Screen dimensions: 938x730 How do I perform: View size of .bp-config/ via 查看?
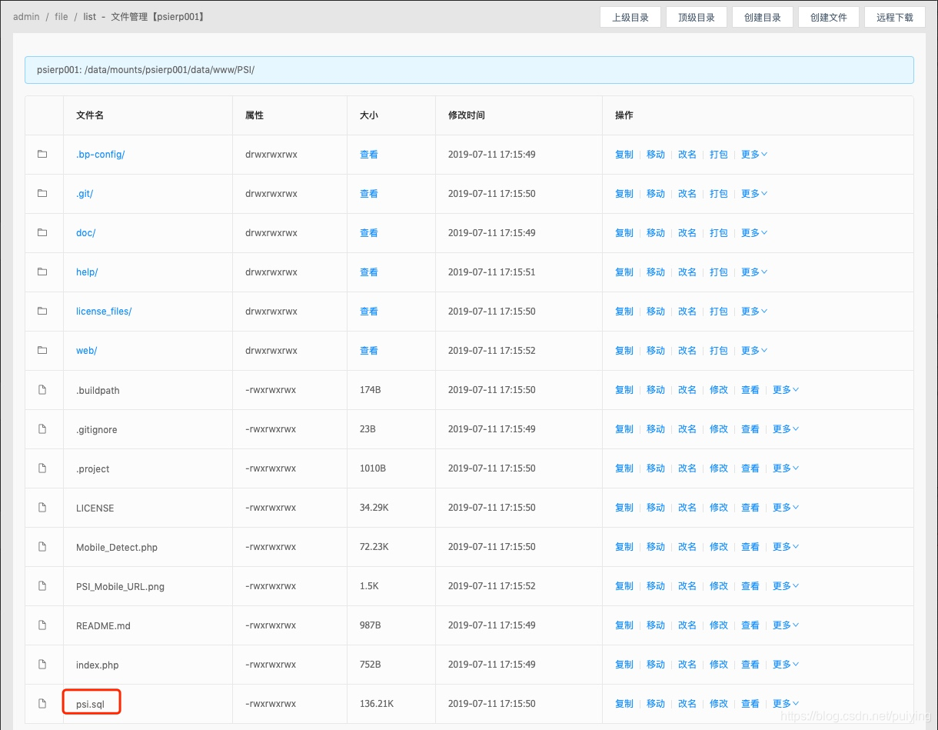(x=369, y=154)
